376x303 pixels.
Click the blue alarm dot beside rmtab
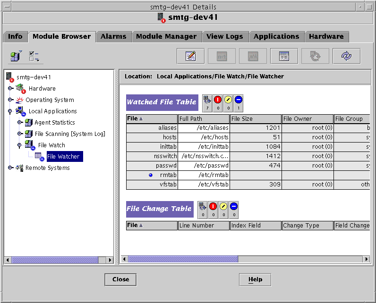point(151,175)
